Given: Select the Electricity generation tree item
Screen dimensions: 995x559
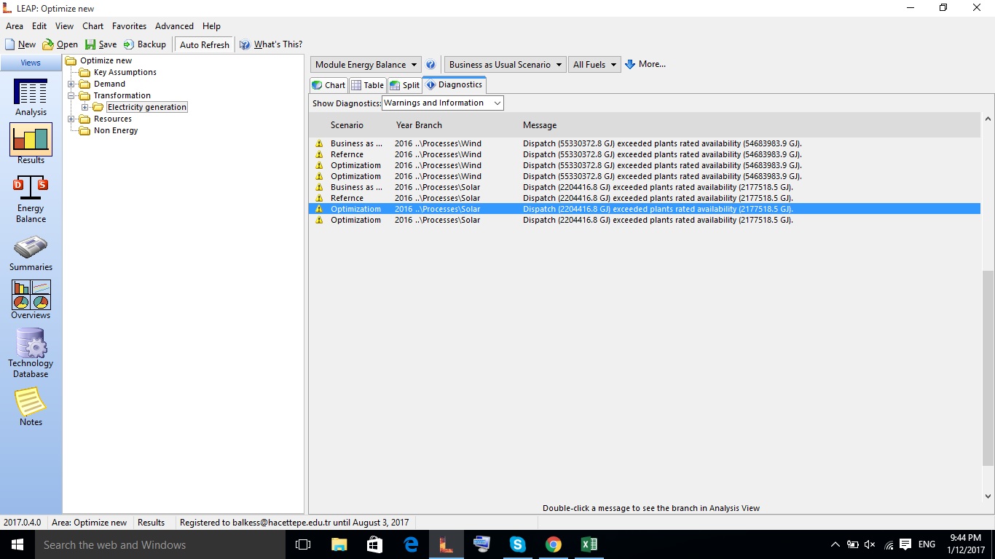Looking at the screenshot, I should 147,107.
